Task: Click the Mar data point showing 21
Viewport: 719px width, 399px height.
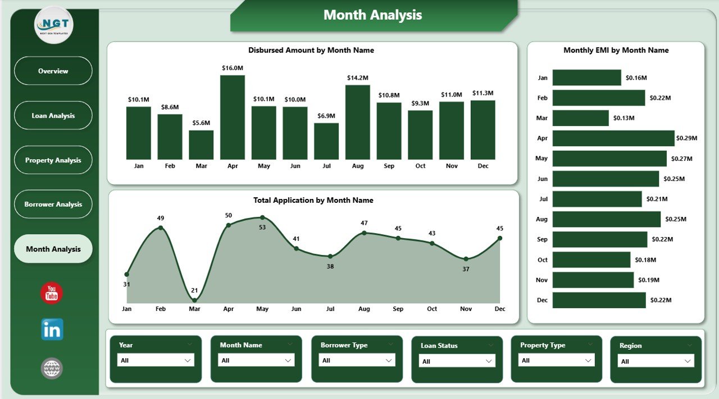Action: pos(194,300)
